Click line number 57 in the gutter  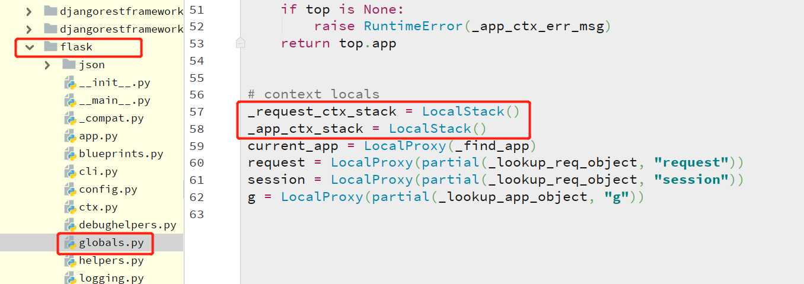coord(195,112)
